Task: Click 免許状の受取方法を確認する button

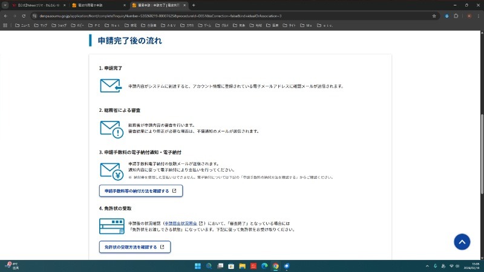Action: click(134, 247)
